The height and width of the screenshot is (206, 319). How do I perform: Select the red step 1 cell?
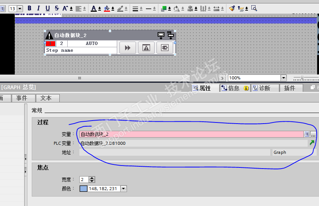[x=50, y=43]
